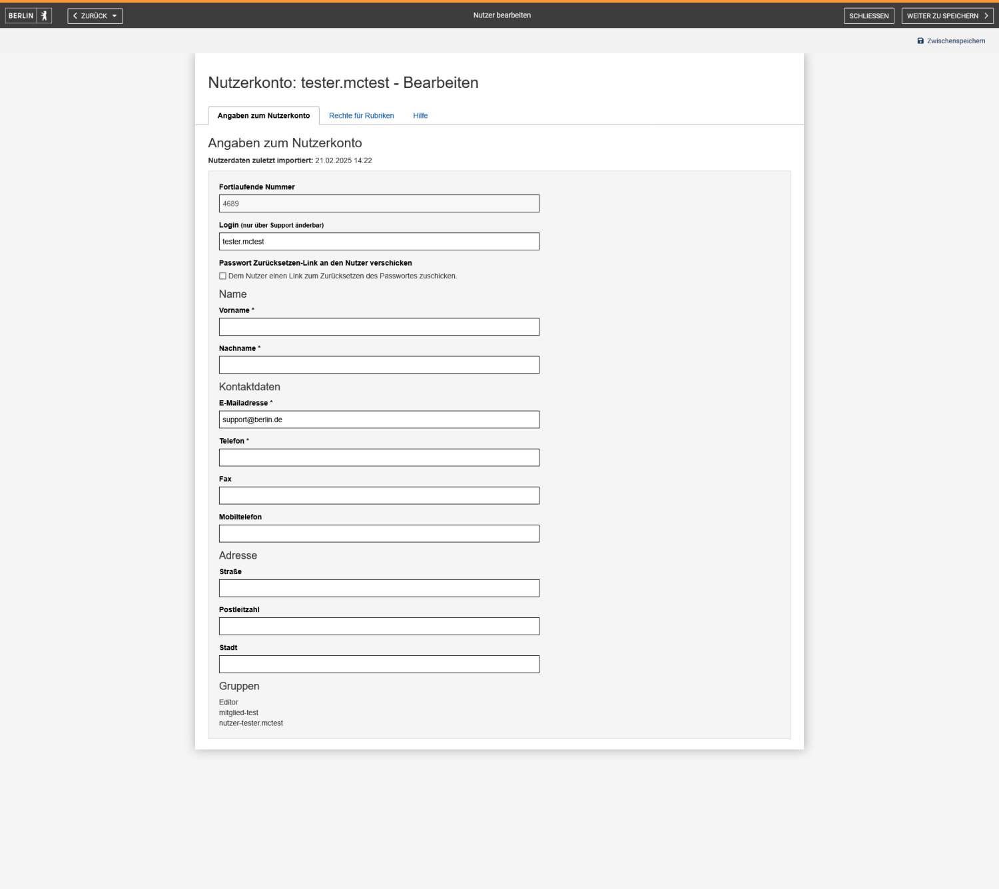Open the Hilfe tab
Viewport: 999px width, 889px height.
(x=420, y=116)
